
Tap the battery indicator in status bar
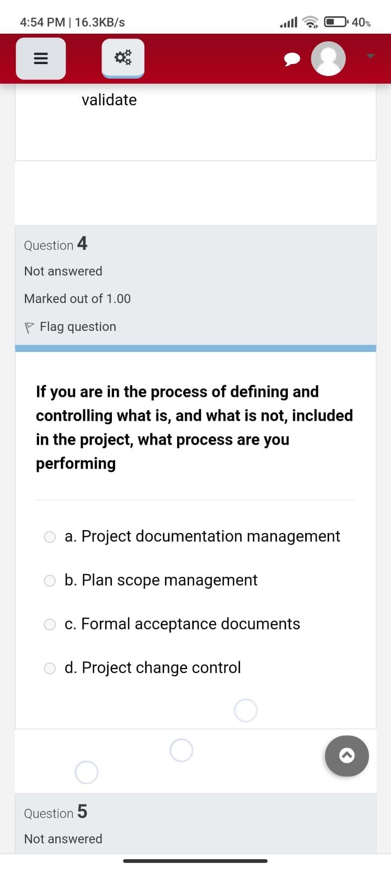tap(337, 22)
